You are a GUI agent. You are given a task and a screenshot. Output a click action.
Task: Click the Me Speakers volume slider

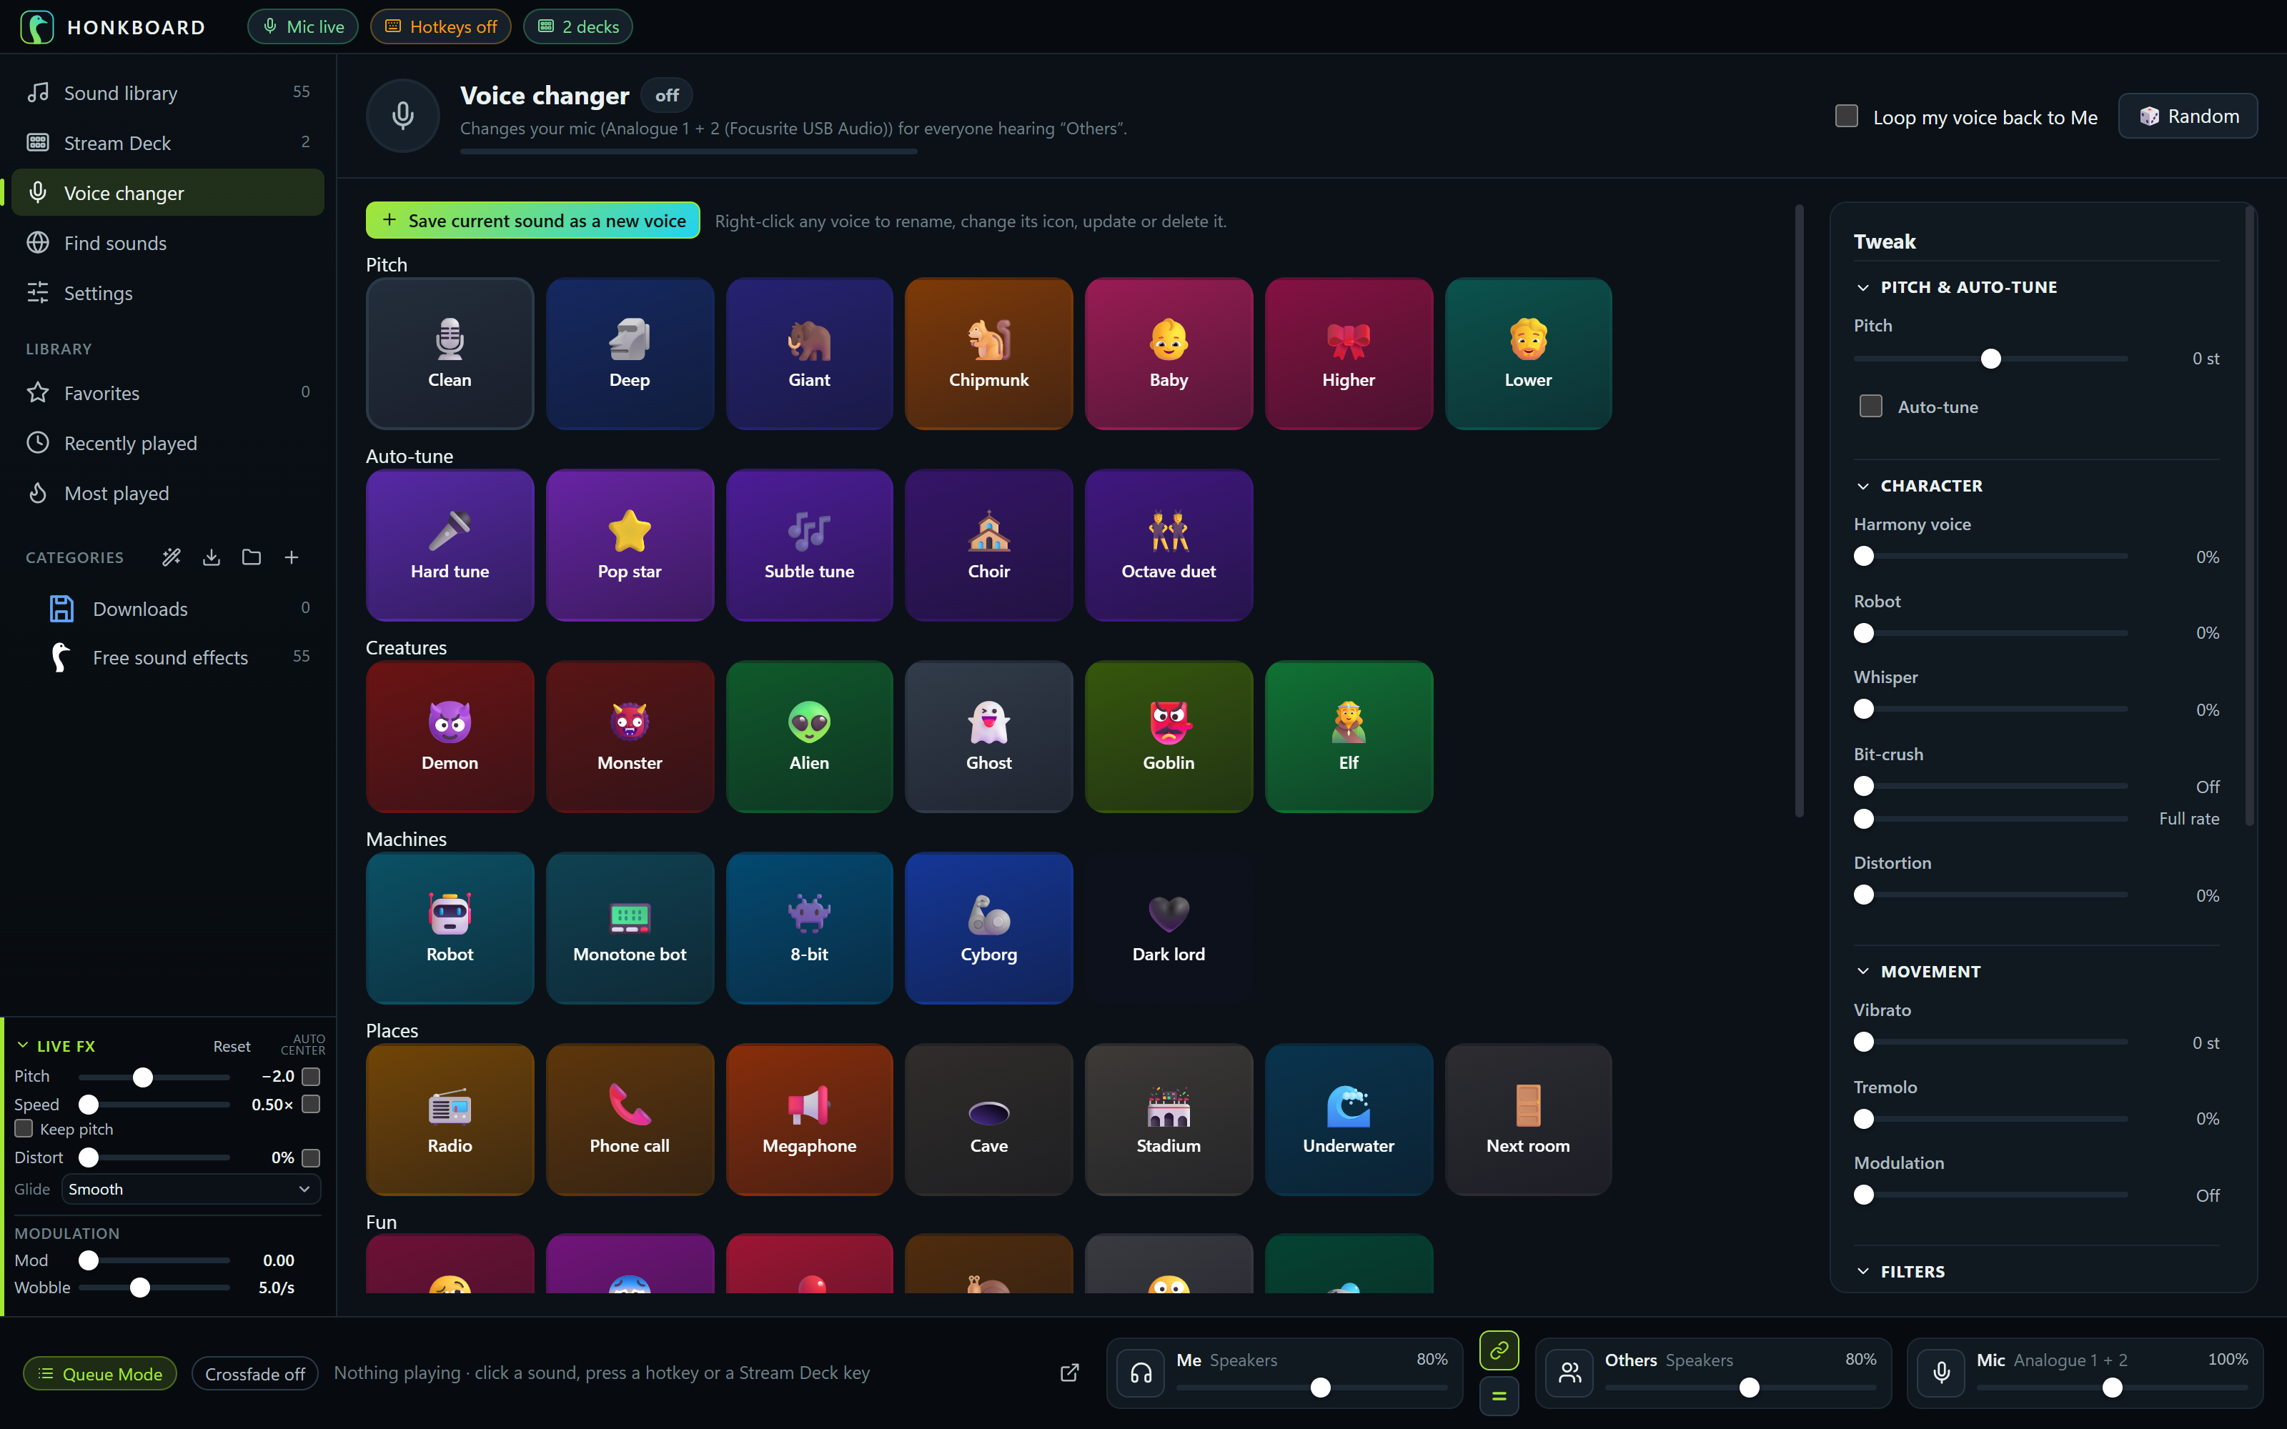(x=1311, y=1388)
